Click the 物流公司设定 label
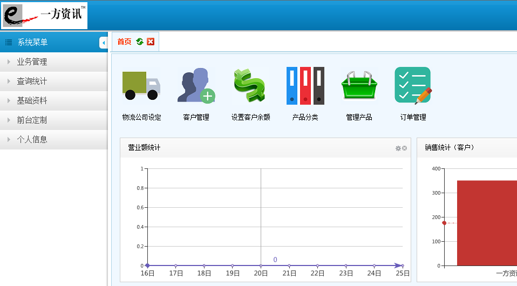 point(141,117)
